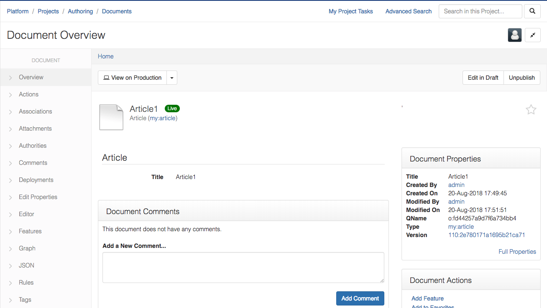This screenshot has width=547, height=308.
Task: Click the collapse fullscreen arrows icon
Action: coord(532,35)
